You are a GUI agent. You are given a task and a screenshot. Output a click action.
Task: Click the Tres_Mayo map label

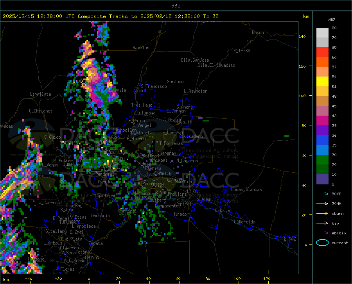click(x=142, y=105)
